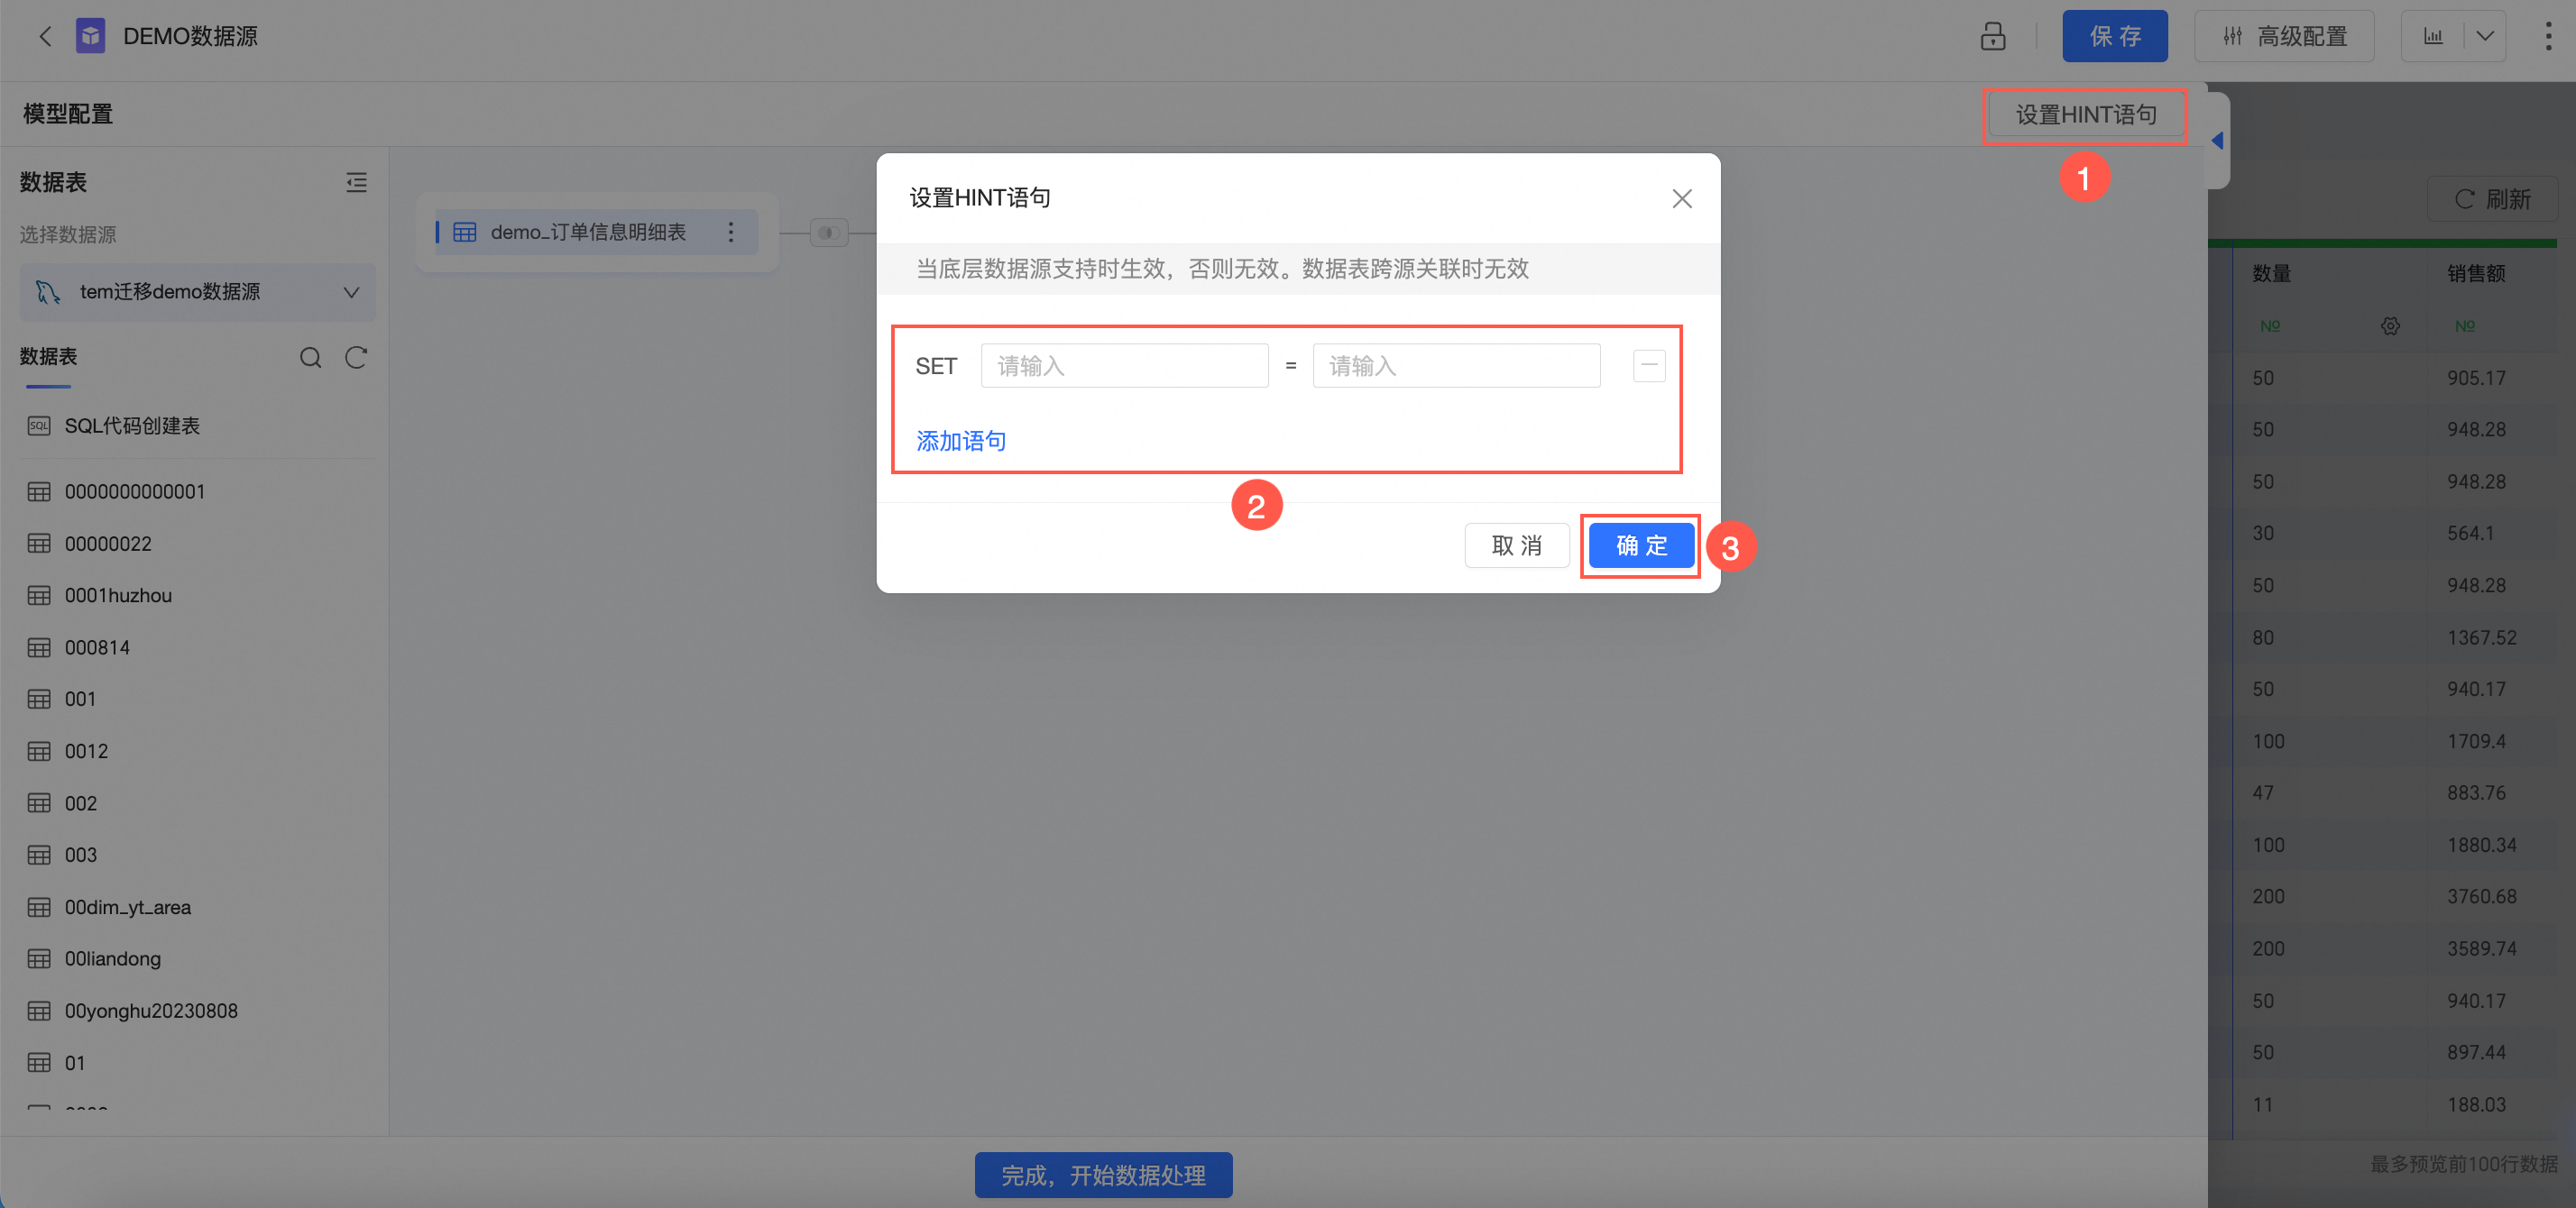Click the gear icon in 数量 column
The width and height of the screenshot is (2576, 1208).
pos(2390,326)
